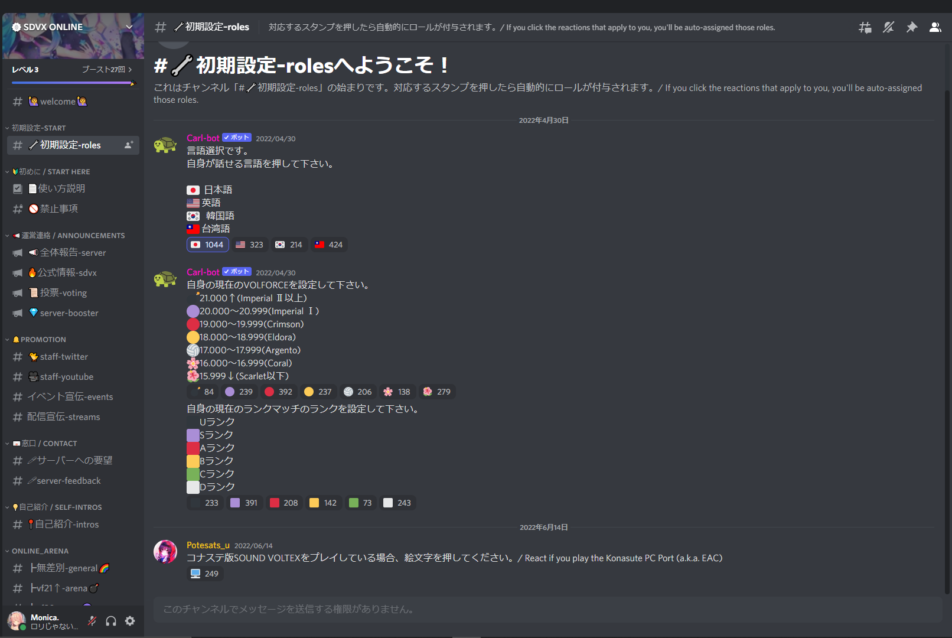This screenshot has height=638, width=952.
Task: Open the Threads icon in header
Action: pyautogui.click(x=865, y=27)
